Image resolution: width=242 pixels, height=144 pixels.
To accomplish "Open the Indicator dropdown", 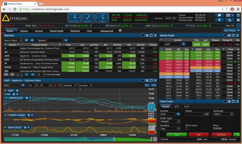I will (x=70, y=85).
